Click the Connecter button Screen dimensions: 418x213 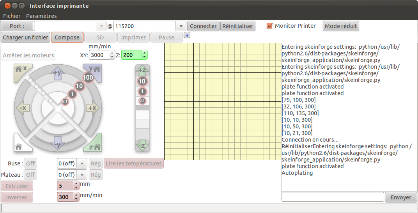pyautogui.click(x=203, y=26)
